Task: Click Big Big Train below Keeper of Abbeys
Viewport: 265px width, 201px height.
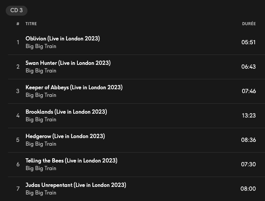Action: (x=41, y=95)
